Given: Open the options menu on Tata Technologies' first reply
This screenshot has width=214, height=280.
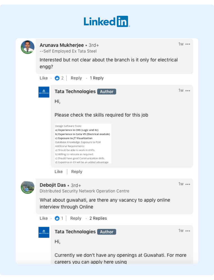Looking at the screenshot, I should (188, 90).
